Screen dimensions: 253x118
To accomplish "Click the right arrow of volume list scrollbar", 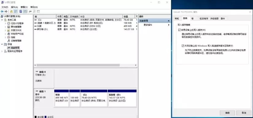I will point(136,65).
